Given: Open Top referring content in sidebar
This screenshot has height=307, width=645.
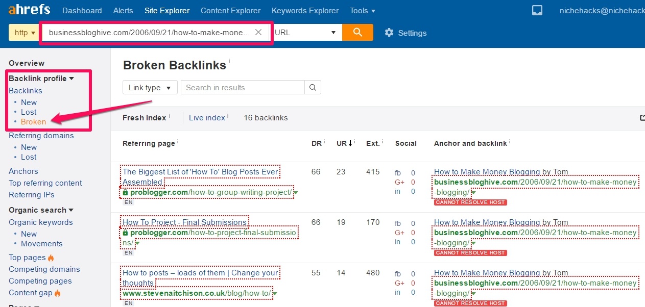Looking at the screenshot, I should [45, 183].
